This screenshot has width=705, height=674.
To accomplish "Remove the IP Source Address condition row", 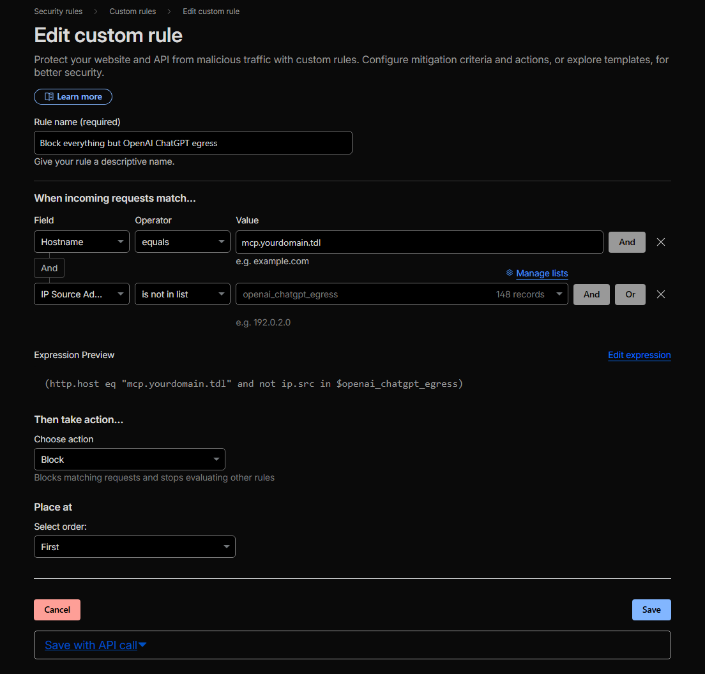I will [661, 294].
